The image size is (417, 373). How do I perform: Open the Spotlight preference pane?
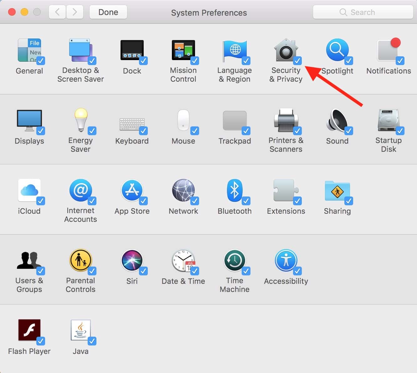click(337, 51)
